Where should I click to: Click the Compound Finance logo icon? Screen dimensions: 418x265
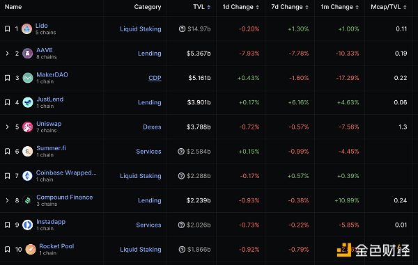pyautogui.click(x=27, y=200)
